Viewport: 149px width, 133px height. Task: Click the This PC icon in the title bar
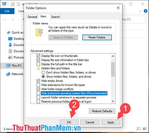coord(4,4)
